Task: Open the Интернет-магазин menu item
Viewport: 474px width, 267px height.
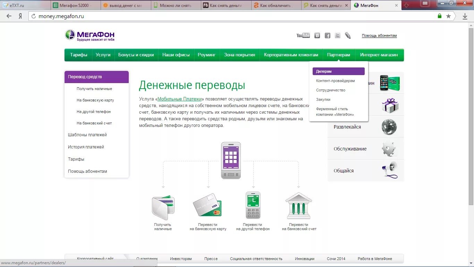Action: pyautogui.click(x=379, y=55)
